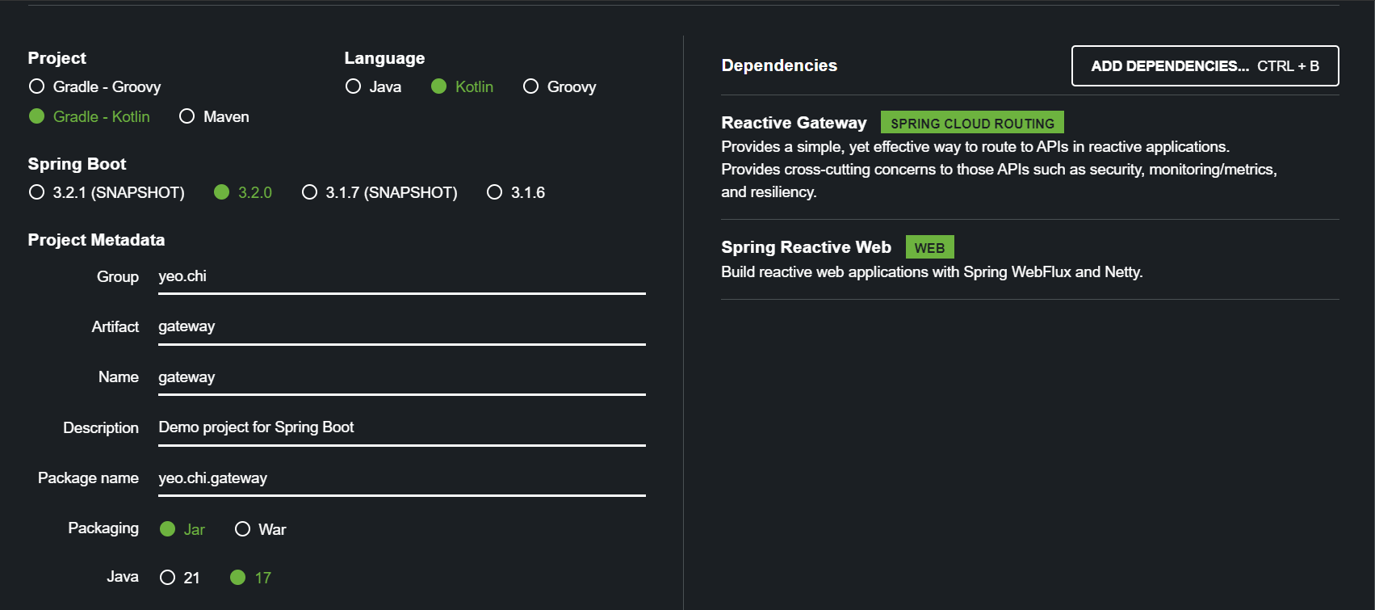
Task: Select Gradle - Kotlin project type
Action: (x=89, y=116)
